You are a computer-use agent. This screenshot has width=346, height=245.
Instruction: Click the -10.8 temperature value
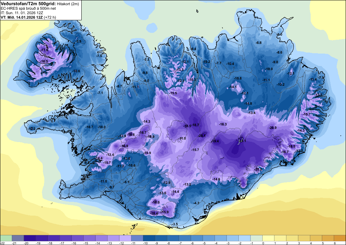coord(238,78)
